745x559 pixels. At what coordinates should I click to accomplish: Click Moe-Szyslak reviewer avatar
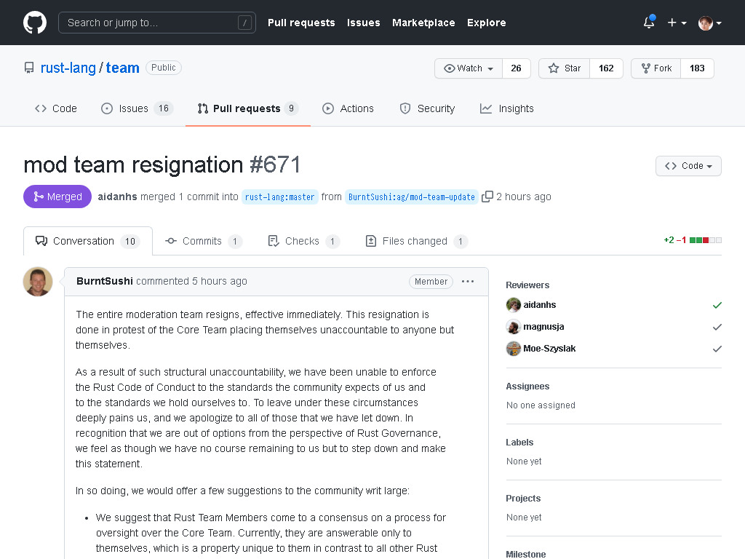pyautogui.click(x=513, y=349)
